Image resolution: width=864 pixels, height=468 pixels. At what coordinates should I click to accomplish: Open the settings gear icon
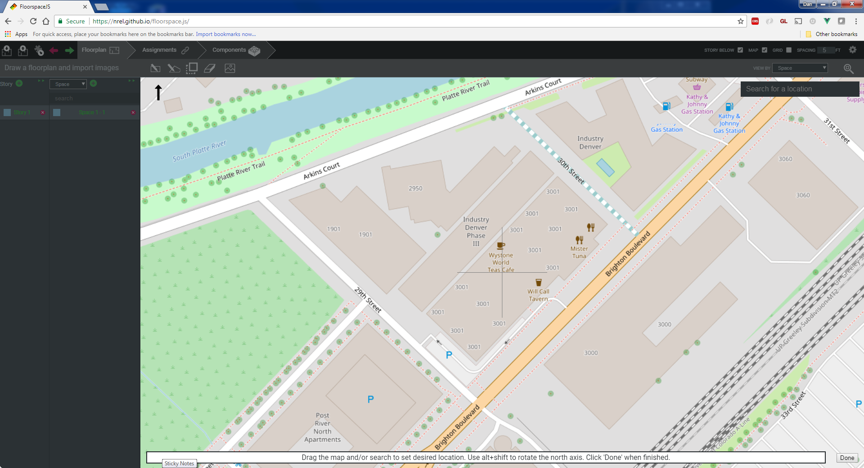coord(853,50)
